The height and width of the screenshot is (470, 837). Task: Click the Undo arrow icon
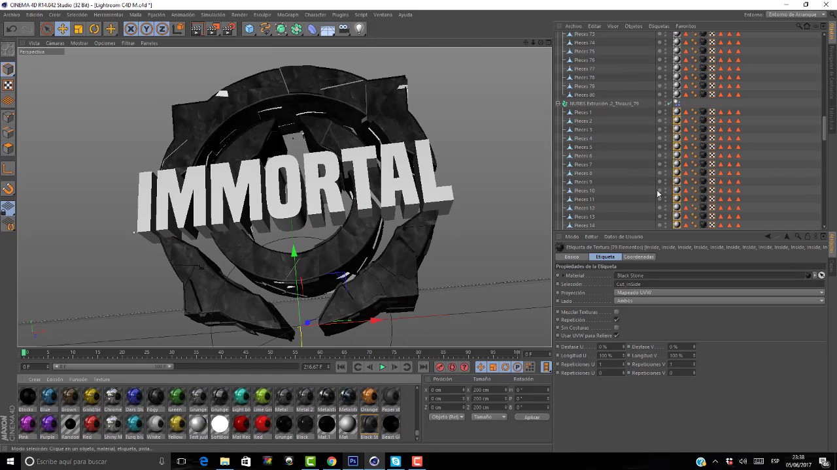(x=11, y=29)
